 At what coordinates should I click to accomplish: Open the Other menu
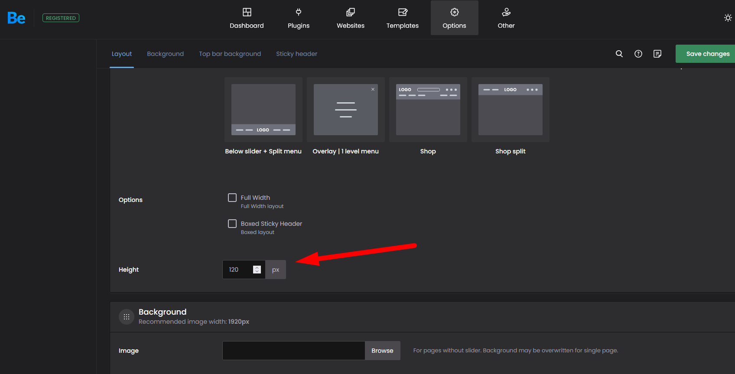point(506,18)
